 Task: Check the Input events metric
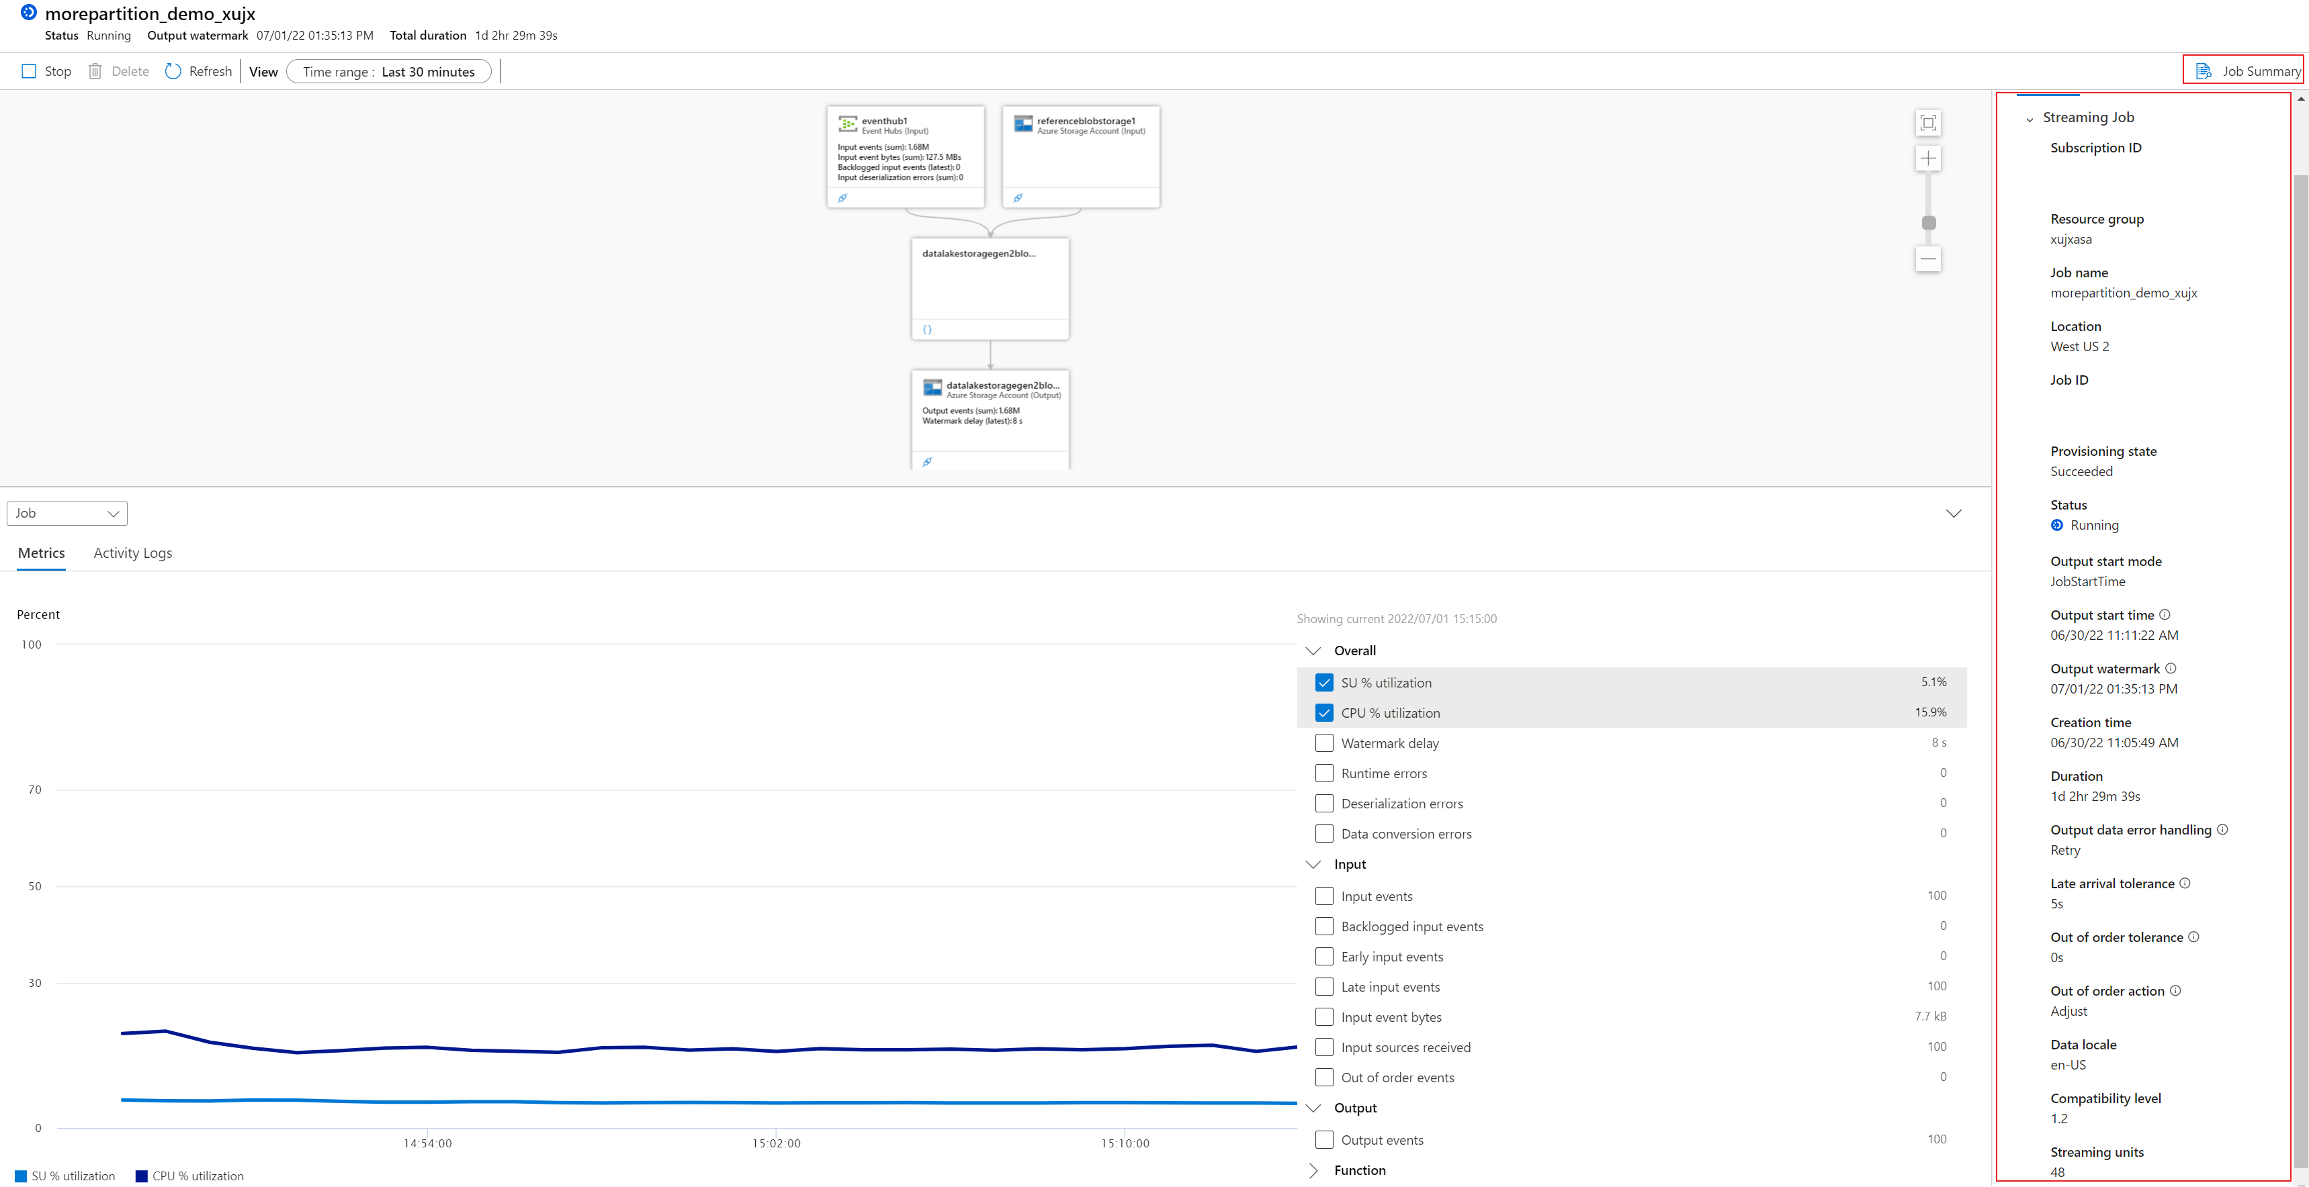click(x=1324, y=896)
